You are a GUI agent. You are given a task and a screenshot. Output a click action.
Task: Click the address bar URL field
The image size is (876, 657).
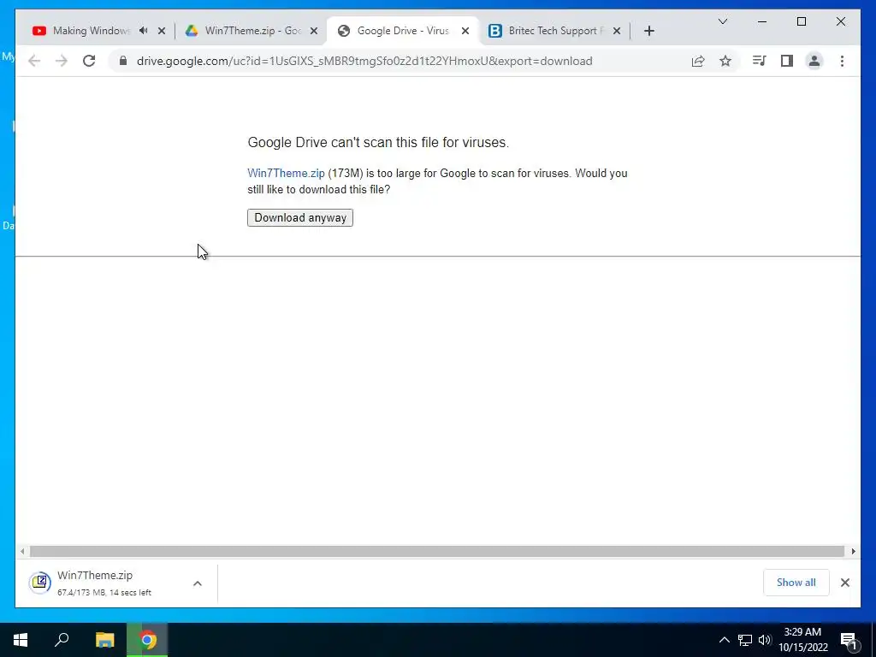[364, 61]
